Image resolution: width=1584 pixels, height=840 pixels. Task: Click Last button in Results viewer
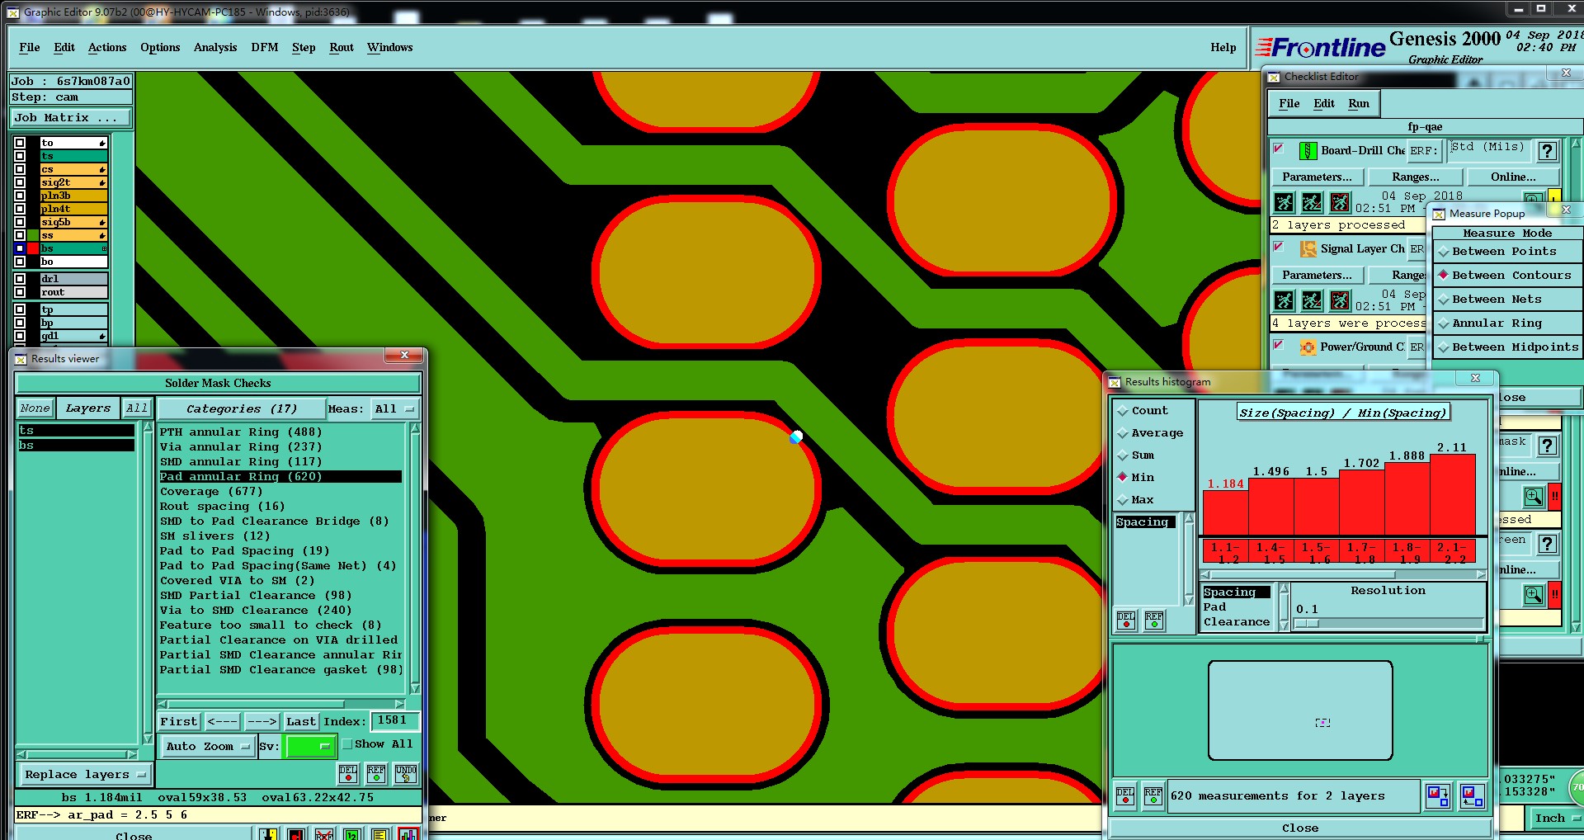point(301,722)
